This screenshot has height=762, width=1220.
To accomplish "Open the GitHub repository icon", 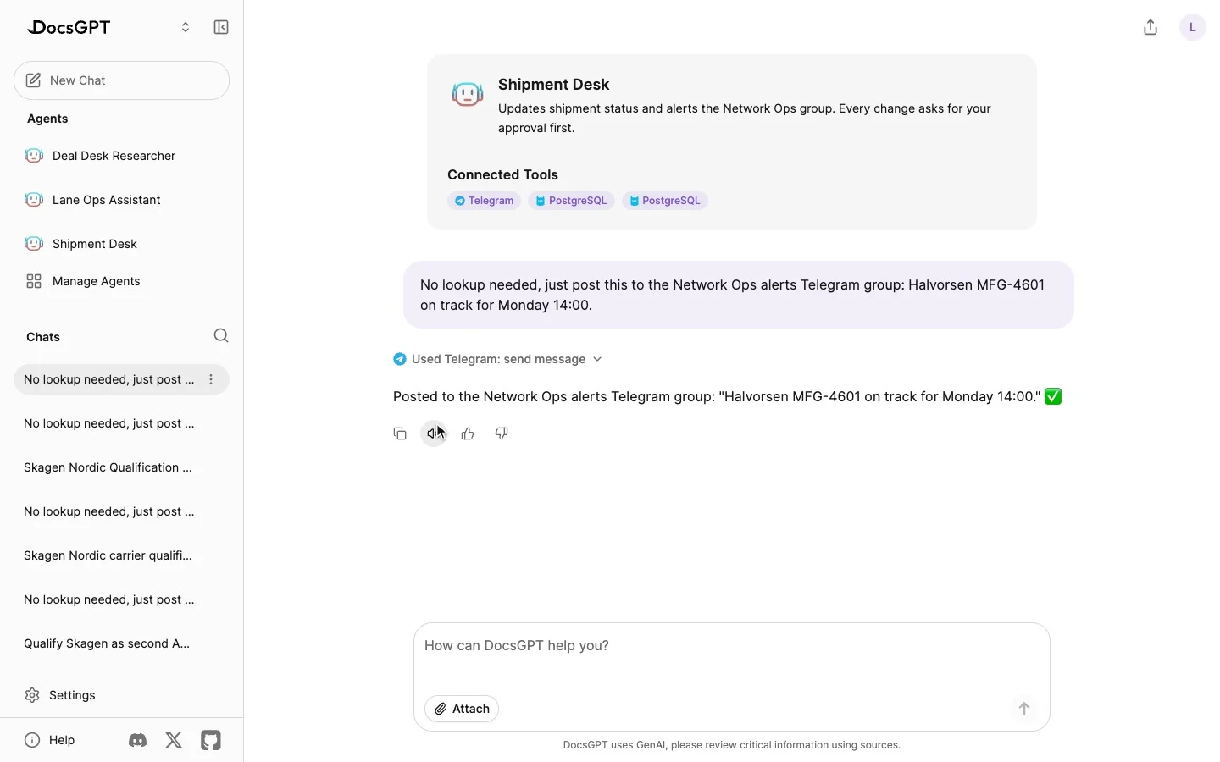I will coord(211,740).
